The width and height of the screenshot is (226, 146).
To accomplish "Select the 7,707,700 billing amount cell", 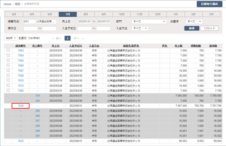I will [214, 106].
